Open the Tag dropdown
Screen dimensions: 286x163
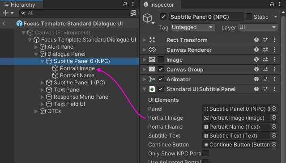tap(192, 27)
